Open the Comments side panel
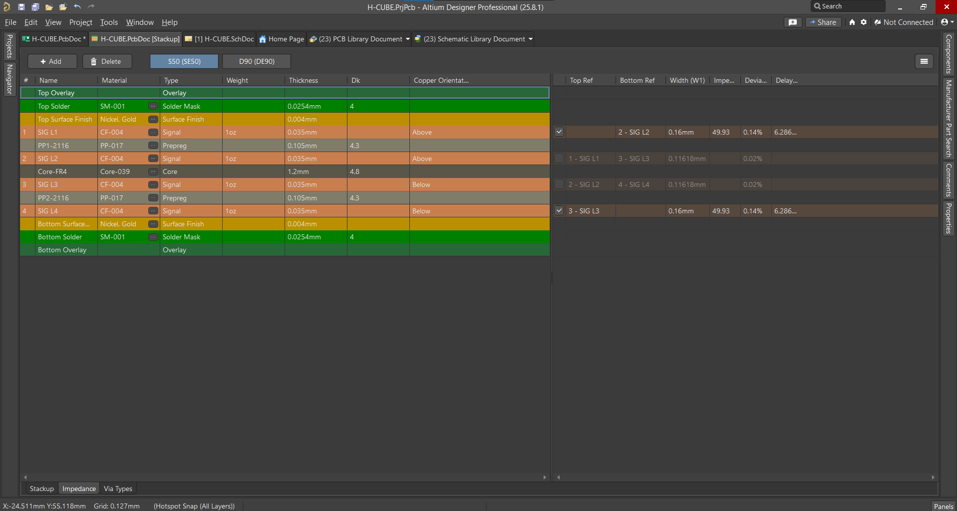 click(948, 180)
